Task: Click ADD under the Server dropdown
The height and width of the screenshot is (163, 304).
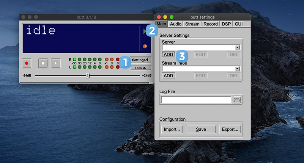Action: pos(169,55)
